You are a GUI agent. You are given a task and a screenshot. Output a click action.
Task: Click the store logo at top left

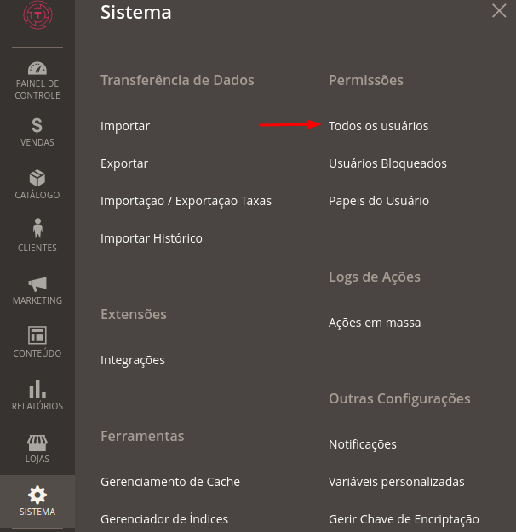pos(37,15)
